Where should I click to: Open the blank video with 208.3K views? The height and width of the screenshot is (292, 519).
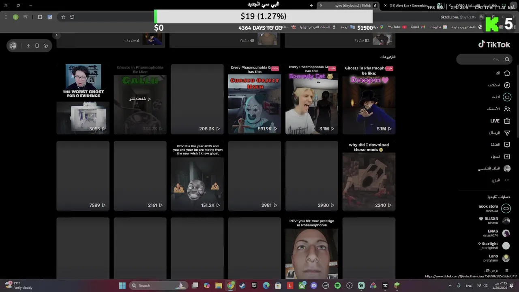(x=197, y=99)
